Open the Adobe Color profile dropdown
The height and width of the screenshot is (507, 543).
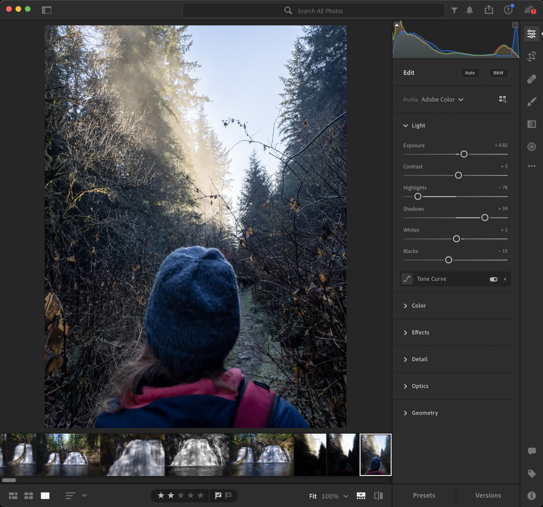coord(442,99)
